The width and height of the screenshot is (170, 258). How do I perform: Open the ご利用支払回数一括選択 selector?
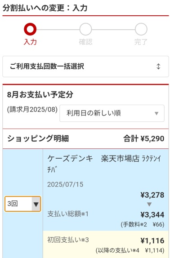click(85, 67)
